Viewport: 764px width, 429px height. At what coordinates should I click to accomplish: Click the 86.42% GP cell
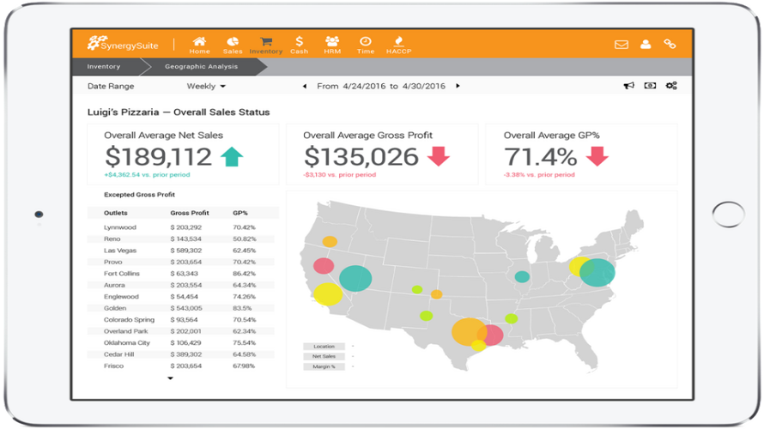tap(244, 274)
